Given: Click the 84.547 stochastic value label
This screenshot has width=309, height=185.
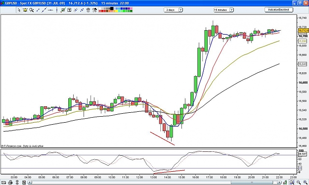Looking at the screenshot, I should click(x=303, y=154).
